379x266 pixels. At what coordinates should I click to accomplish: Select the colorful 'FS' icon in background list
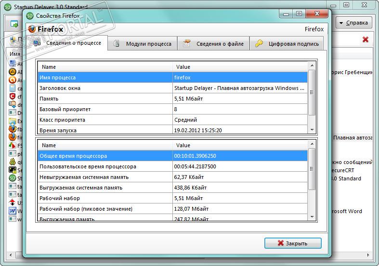[x=13, y=145]
